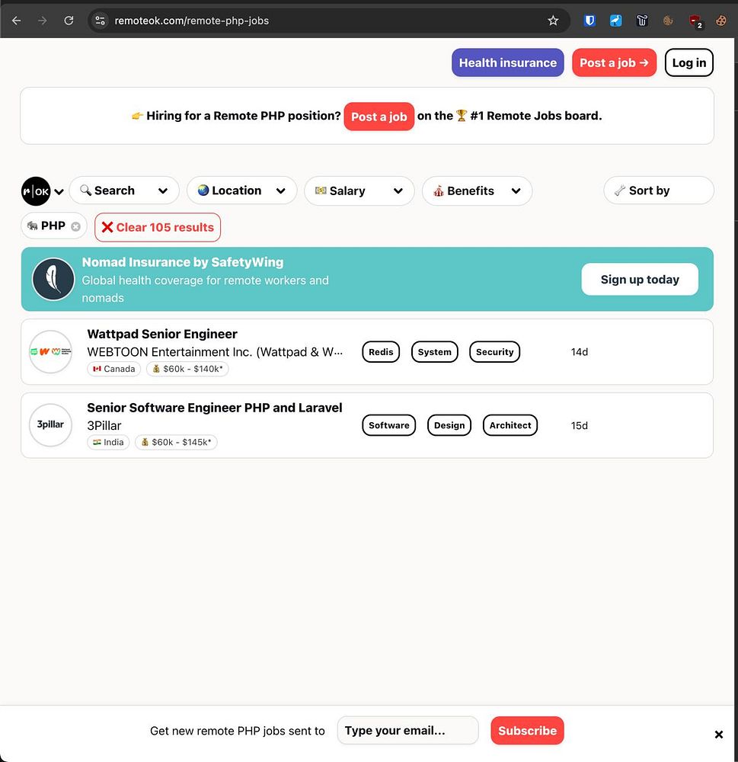Select the Architect tag

[510, 425]
